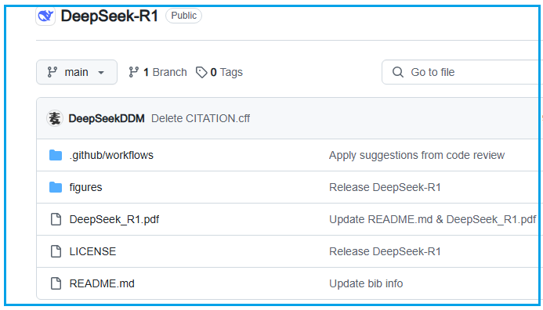Image resolution: width=543 pixels, height=310 pixels.
Task: Open the main branch dropdown
Action: (77, 72)
